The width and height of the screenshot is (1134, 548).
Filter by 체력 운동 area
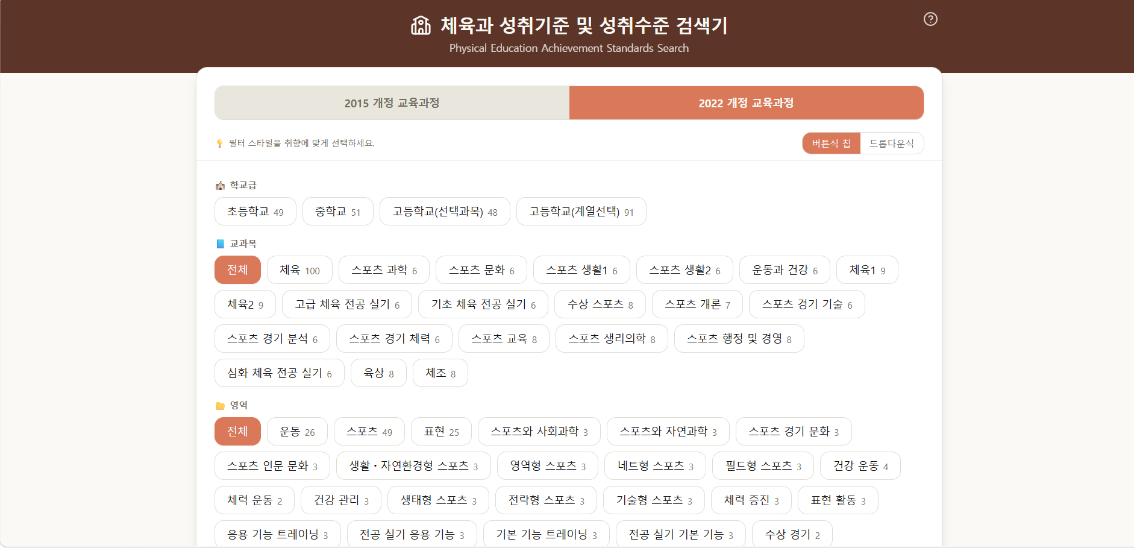255,500
